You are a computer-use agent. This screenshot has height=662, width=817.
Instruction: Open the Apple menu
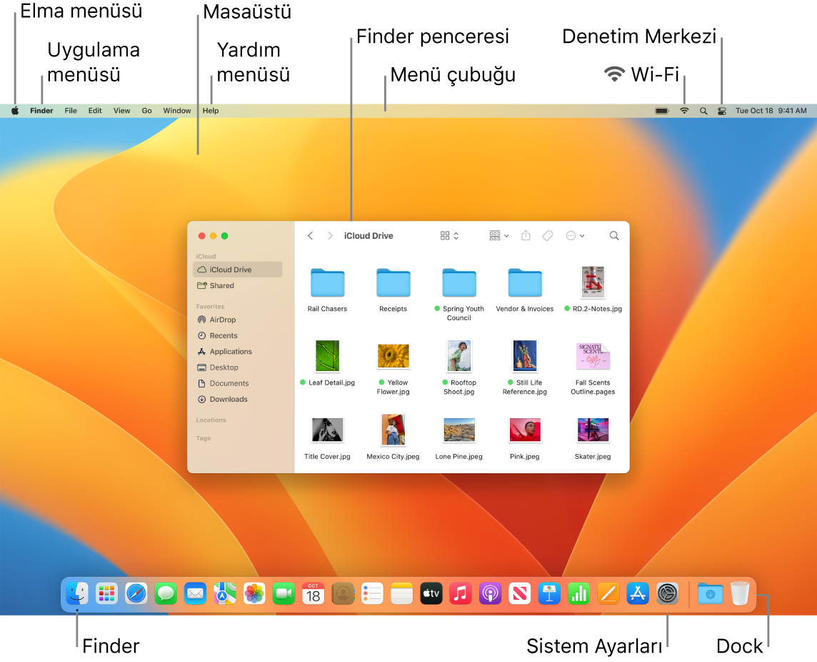[x=14, y=111]
